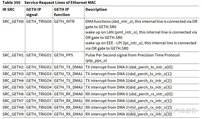Click the GETH_TRIGO7 signal cell
The image size is (202, 119).
pyautogui.click(x=39, y=101)
